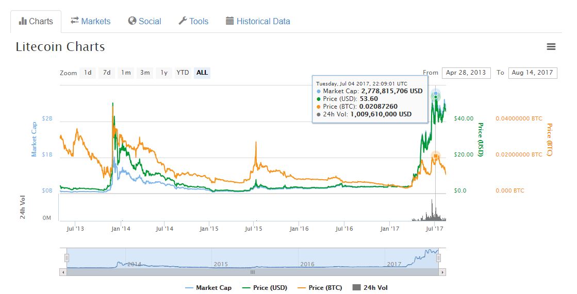Click the wrench icon beside Tools
Image resolution: width=577 pixels, height=294 pixels.
tap(183, 21)
